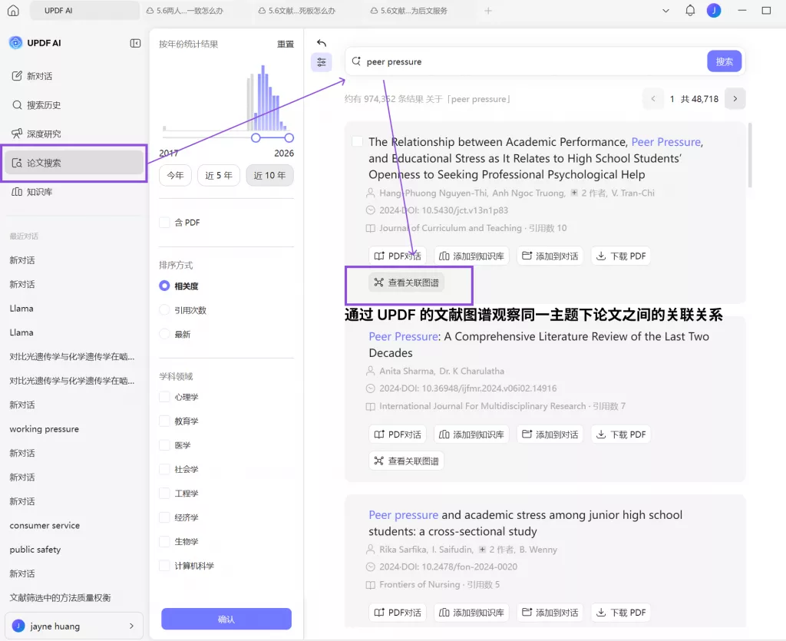The image size is (786, 641).
Task: Enable the 含 PDF checkbox
Action: [x=164, y=223]
